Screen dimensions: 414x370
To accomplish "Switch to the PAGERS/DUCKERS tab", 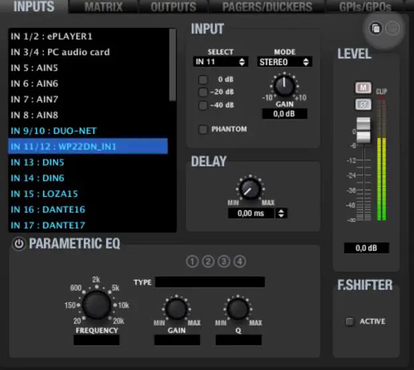I will click(x=267, y=7).
